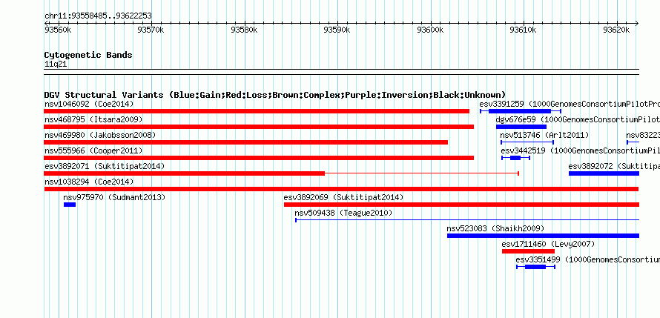
Task: Click the esv3391259 blue gain bar
Action: tap(521, 111)
